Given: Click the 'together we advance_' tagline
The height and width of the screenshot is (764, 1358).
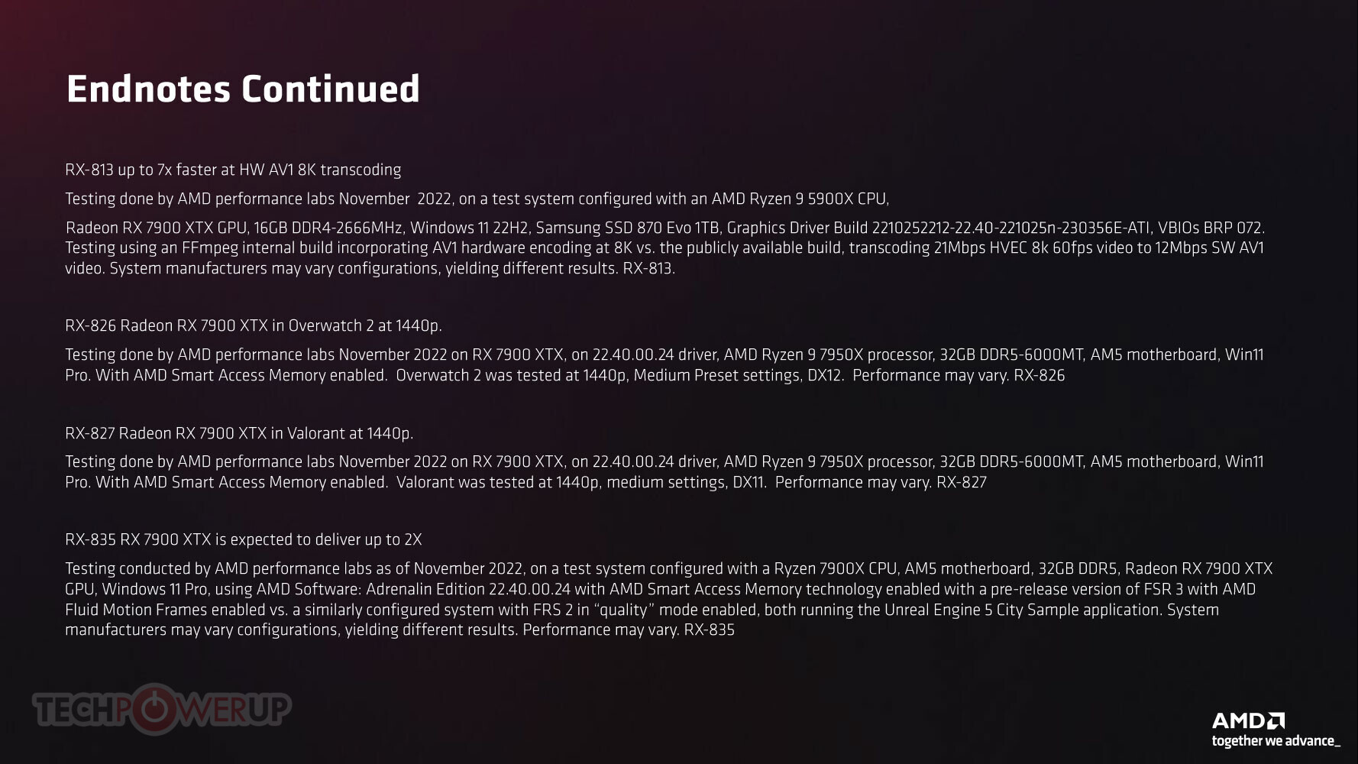Looking at the screenshot, I should click(x=1276, y=741).
